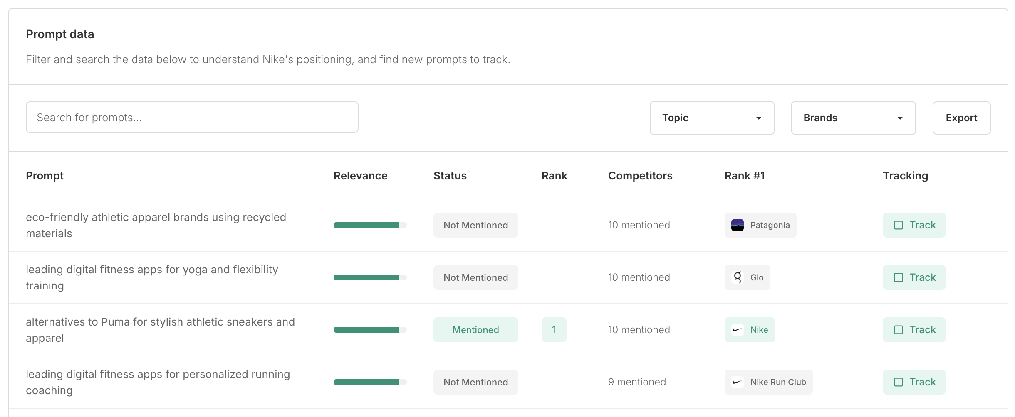Click the Glo brand logo icon

point(737,277)
